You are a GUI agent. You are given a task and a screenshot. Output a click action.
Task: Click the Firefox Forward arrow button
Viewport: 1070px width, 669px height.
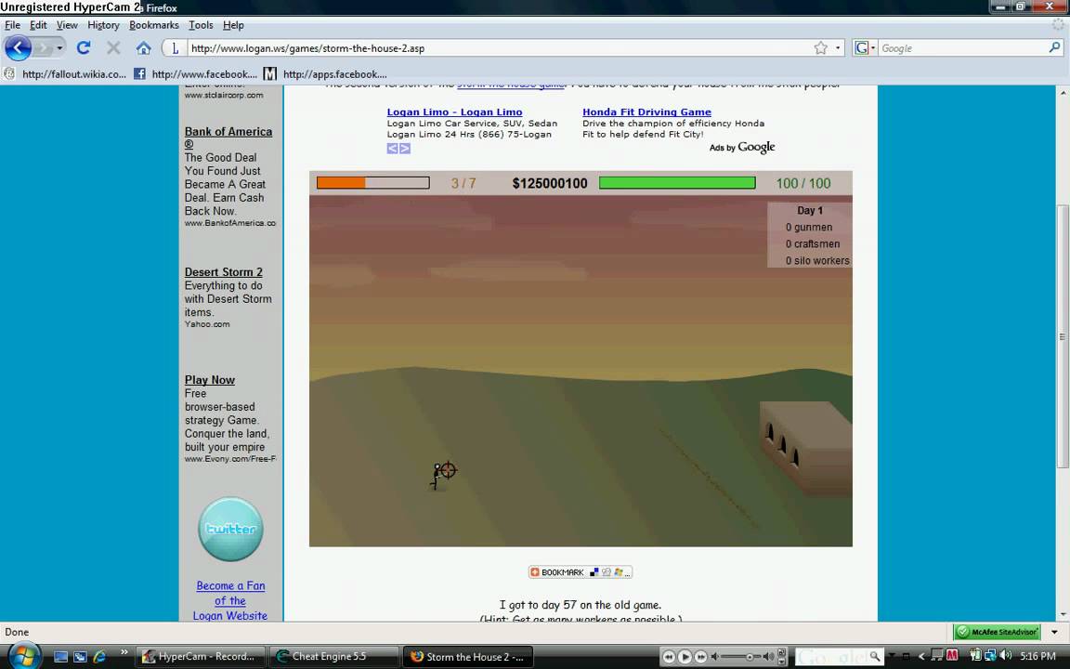point(44,47)
